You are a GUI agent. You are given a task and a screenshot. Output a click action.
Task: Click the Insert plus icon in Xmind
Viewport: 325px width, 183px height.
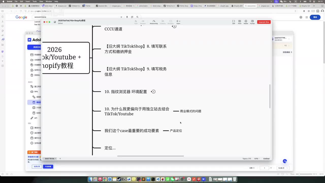tap(177, 21)
